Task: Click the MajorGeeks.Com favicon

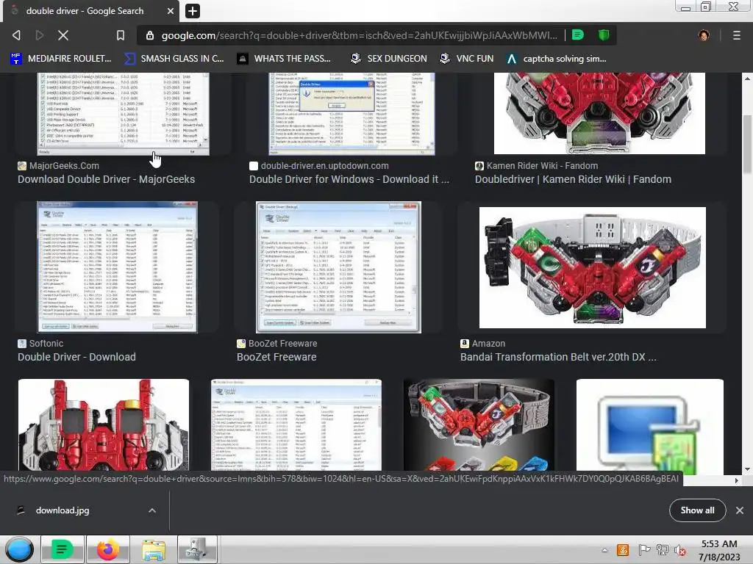Action: coord(22,166)
